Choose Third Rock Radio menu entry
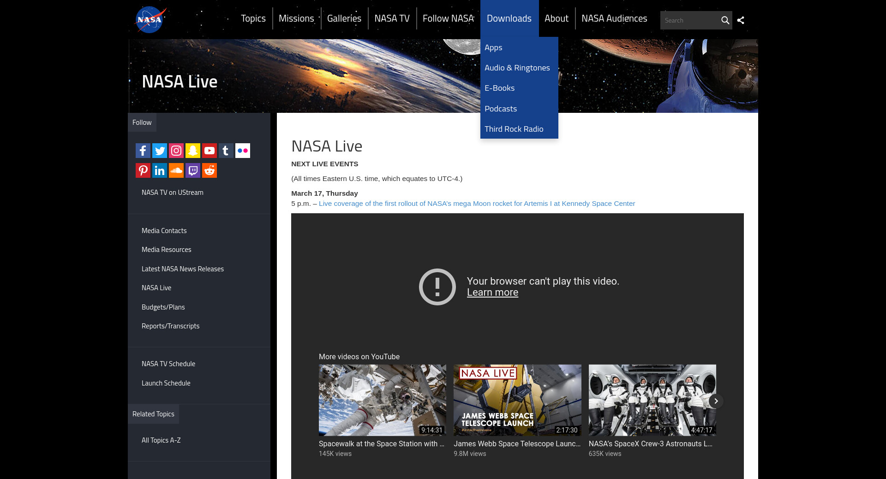Image resolution: width=886 pixels, height=479 pixels. click(514, 129)
